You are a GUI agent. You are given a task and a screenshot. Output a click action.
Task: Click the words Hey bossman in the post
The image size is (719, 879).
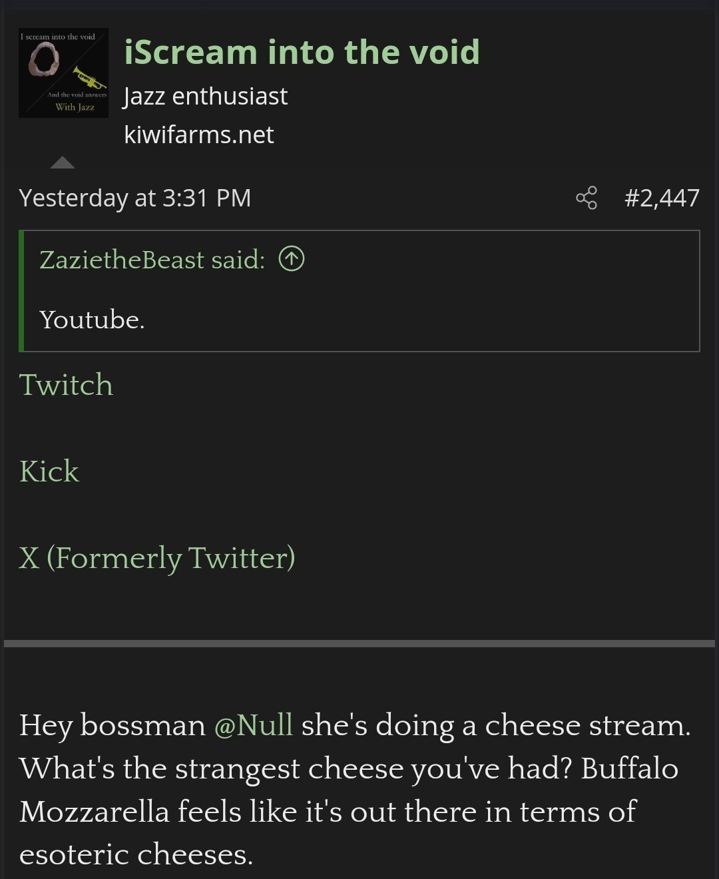pos(112,725)
